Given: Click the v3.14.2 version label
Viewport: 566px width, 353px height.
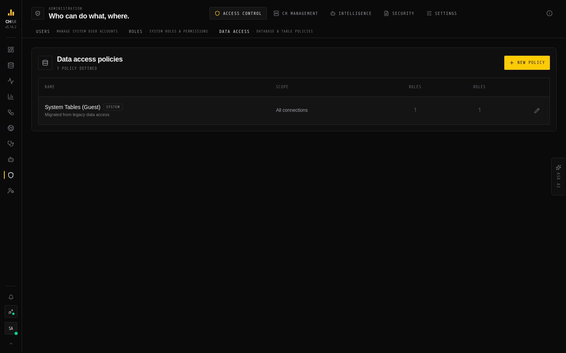Looking at the screenshot, I should (11, 27).
